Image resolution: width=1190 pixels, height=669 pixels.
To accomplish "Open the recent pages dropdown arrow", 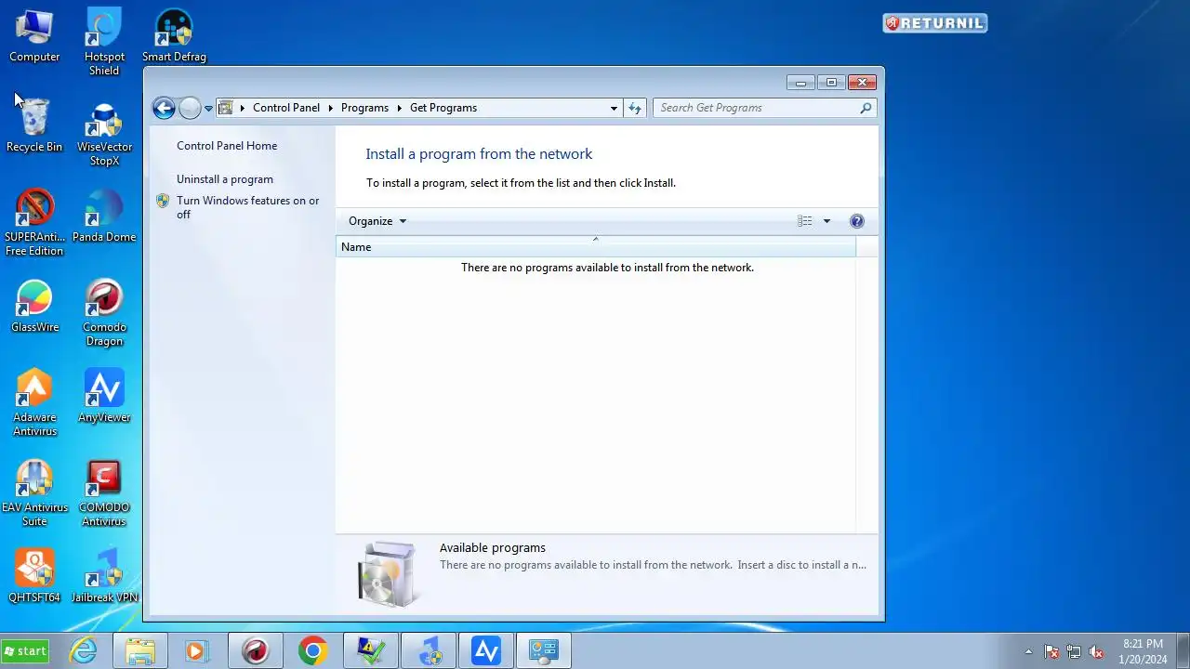I will tap(209, 109).
